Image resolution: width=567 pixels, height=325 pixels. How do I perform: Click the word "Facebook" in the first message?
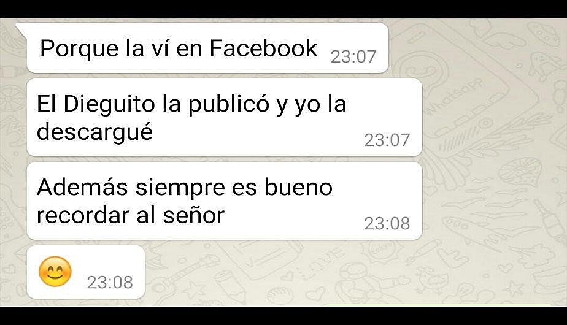pyautogui.click(x=263, y=48)
